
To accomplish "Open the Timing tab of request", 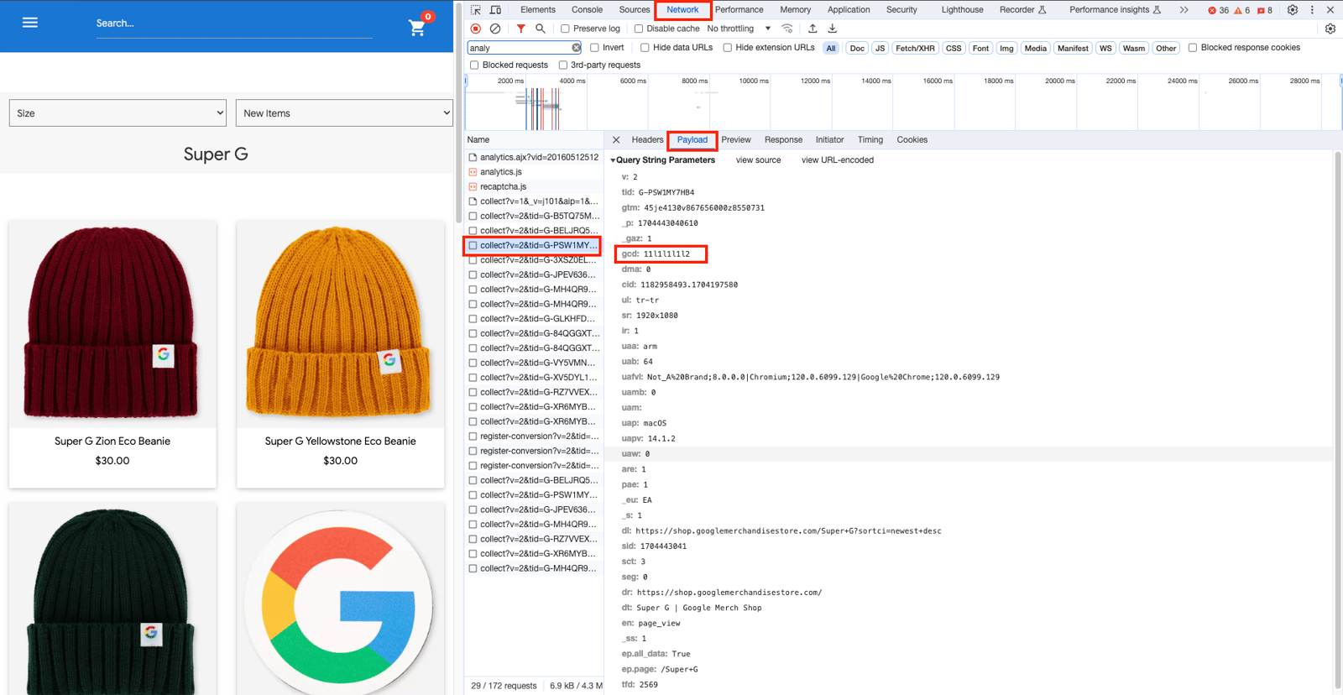I will 870,140.
